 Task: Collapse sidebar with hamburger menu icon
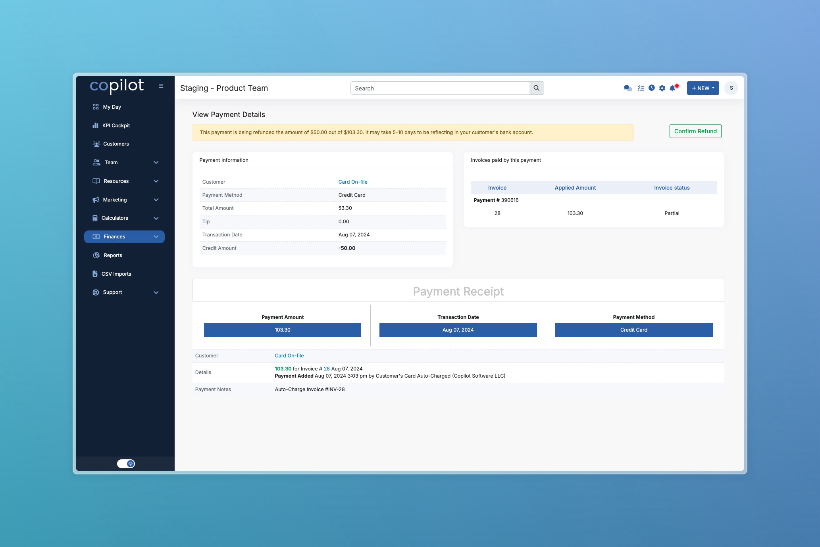[x=161, y=86]
